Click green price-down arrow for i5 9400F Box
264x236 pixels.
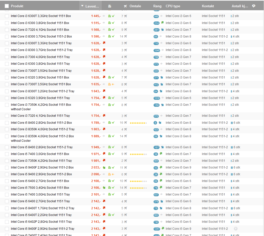pyautogui.click(x=104, y=167)
